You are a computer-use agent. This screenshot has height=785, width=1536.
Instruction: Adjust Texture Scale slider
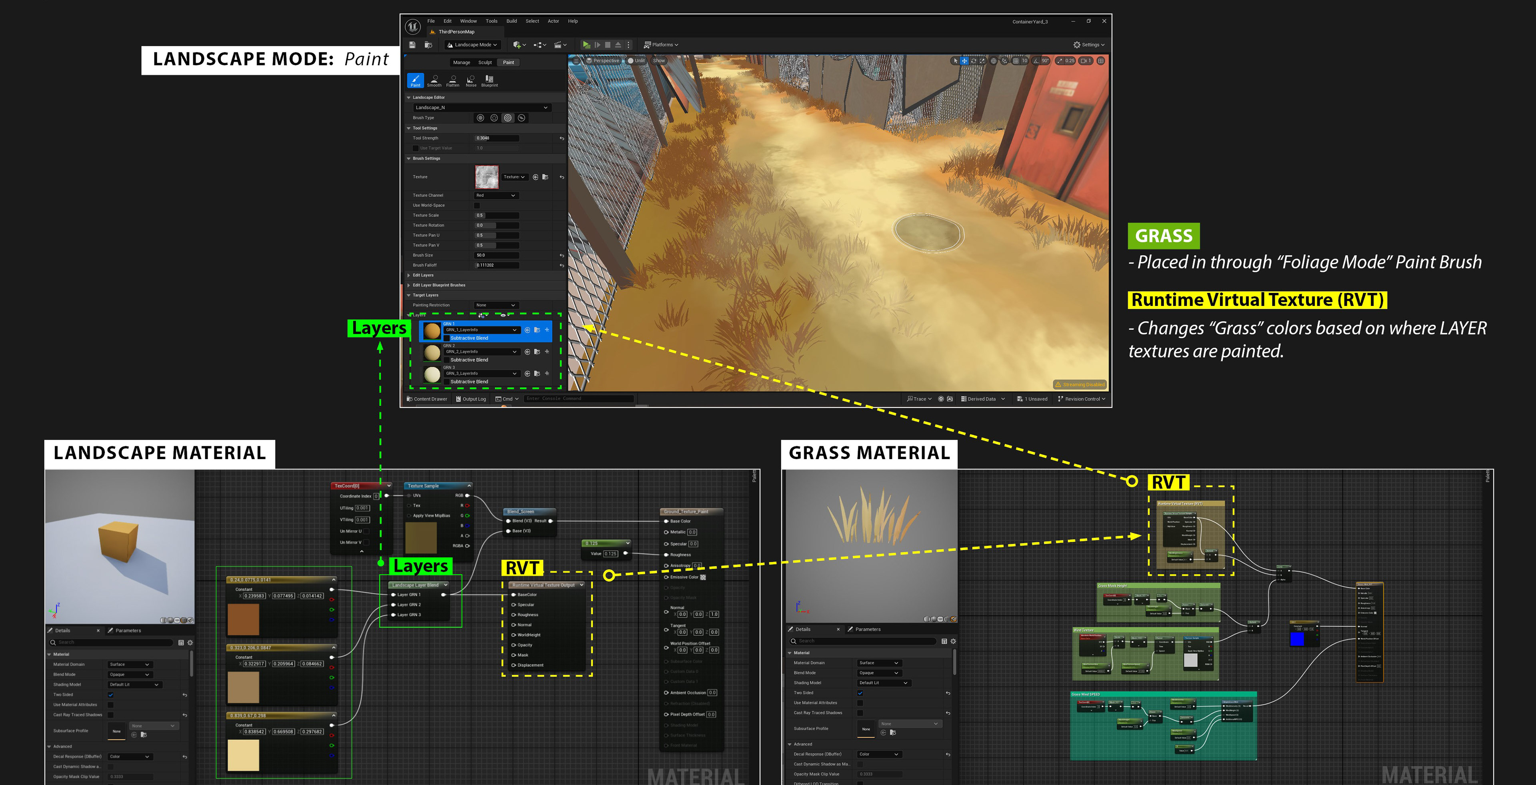497,216
